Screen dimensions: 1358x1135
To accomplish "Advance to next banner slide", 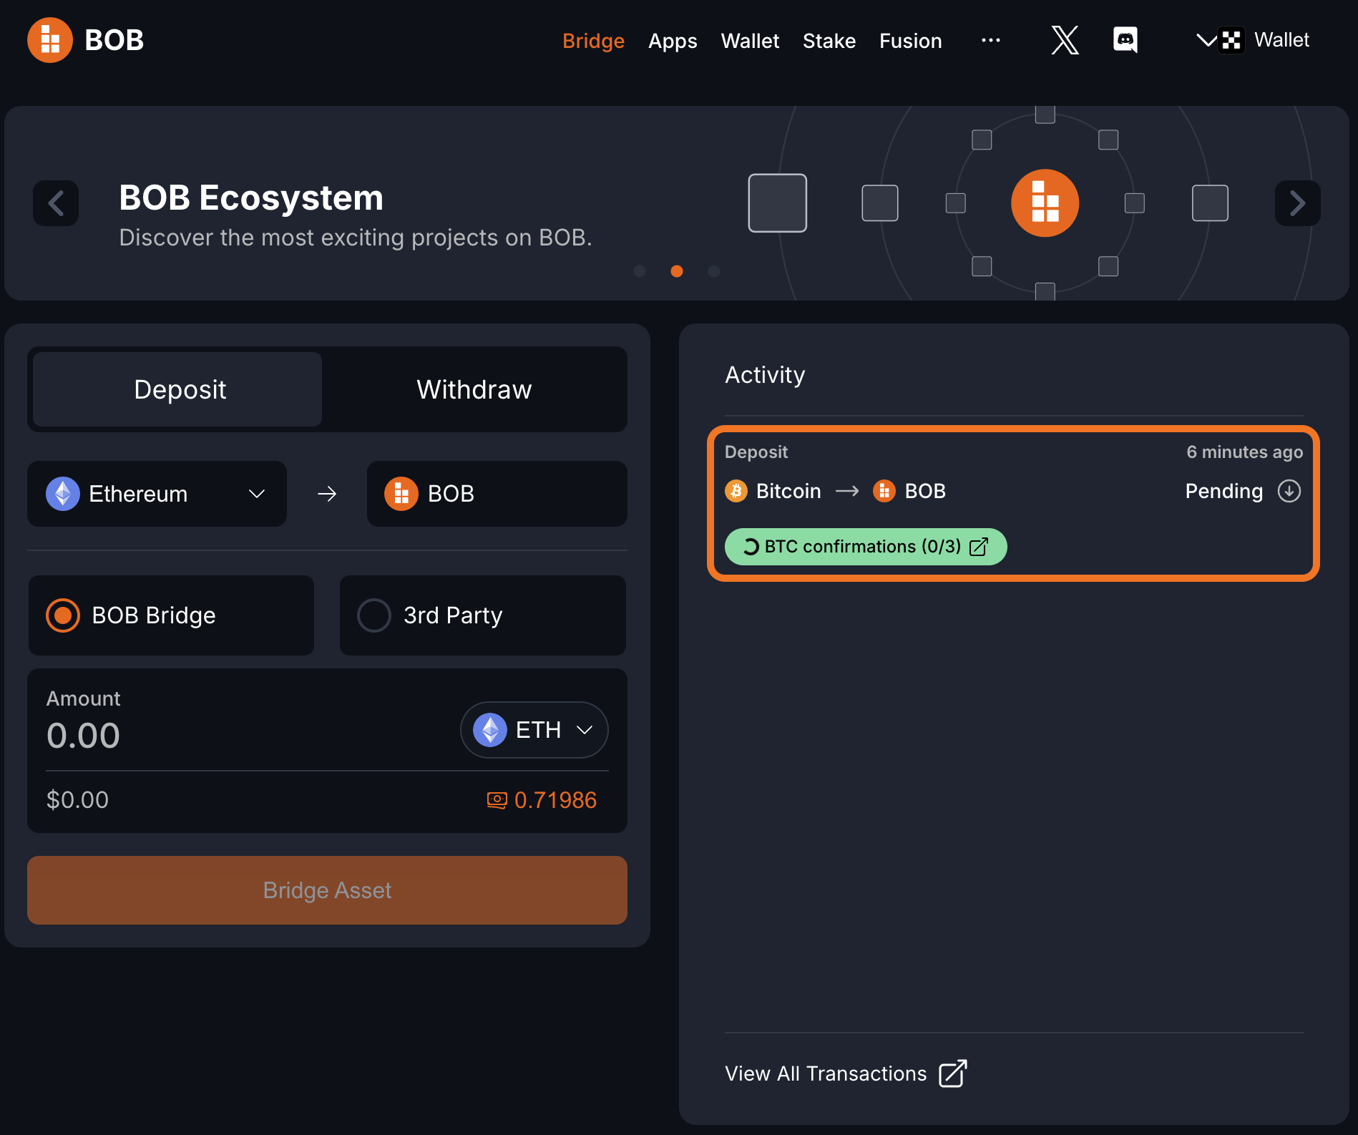I will click(1297, 203).
